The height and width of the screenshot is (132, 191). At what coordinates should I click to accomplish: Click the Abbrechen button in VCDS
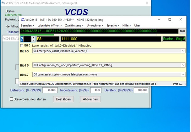click(90, 99)
